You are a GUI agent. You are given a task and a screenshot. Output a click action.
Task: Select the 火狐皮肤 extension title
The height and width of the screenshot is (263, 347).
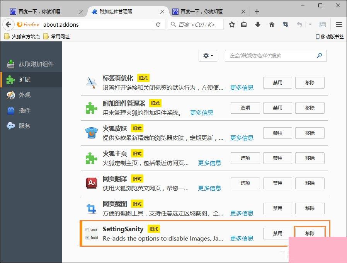[x=115, y=128]
